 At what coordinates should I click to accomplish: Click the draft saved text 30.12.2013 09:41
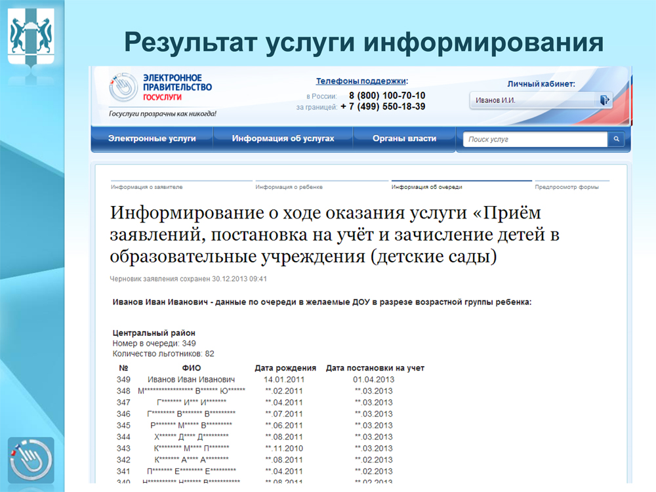click(188, 279)
